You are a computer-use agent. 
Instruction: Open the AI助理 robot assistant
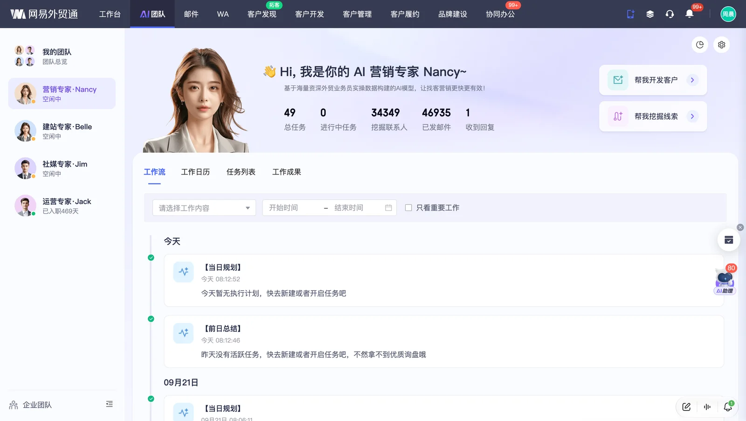coord(725,281)
